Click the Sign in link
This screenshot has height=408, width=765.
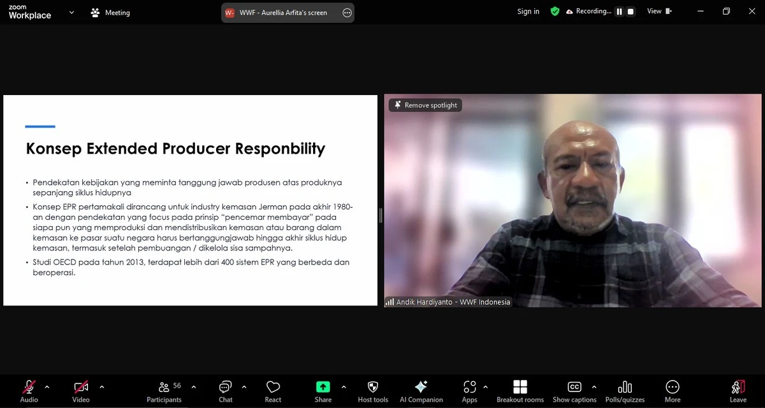(528, 11)
